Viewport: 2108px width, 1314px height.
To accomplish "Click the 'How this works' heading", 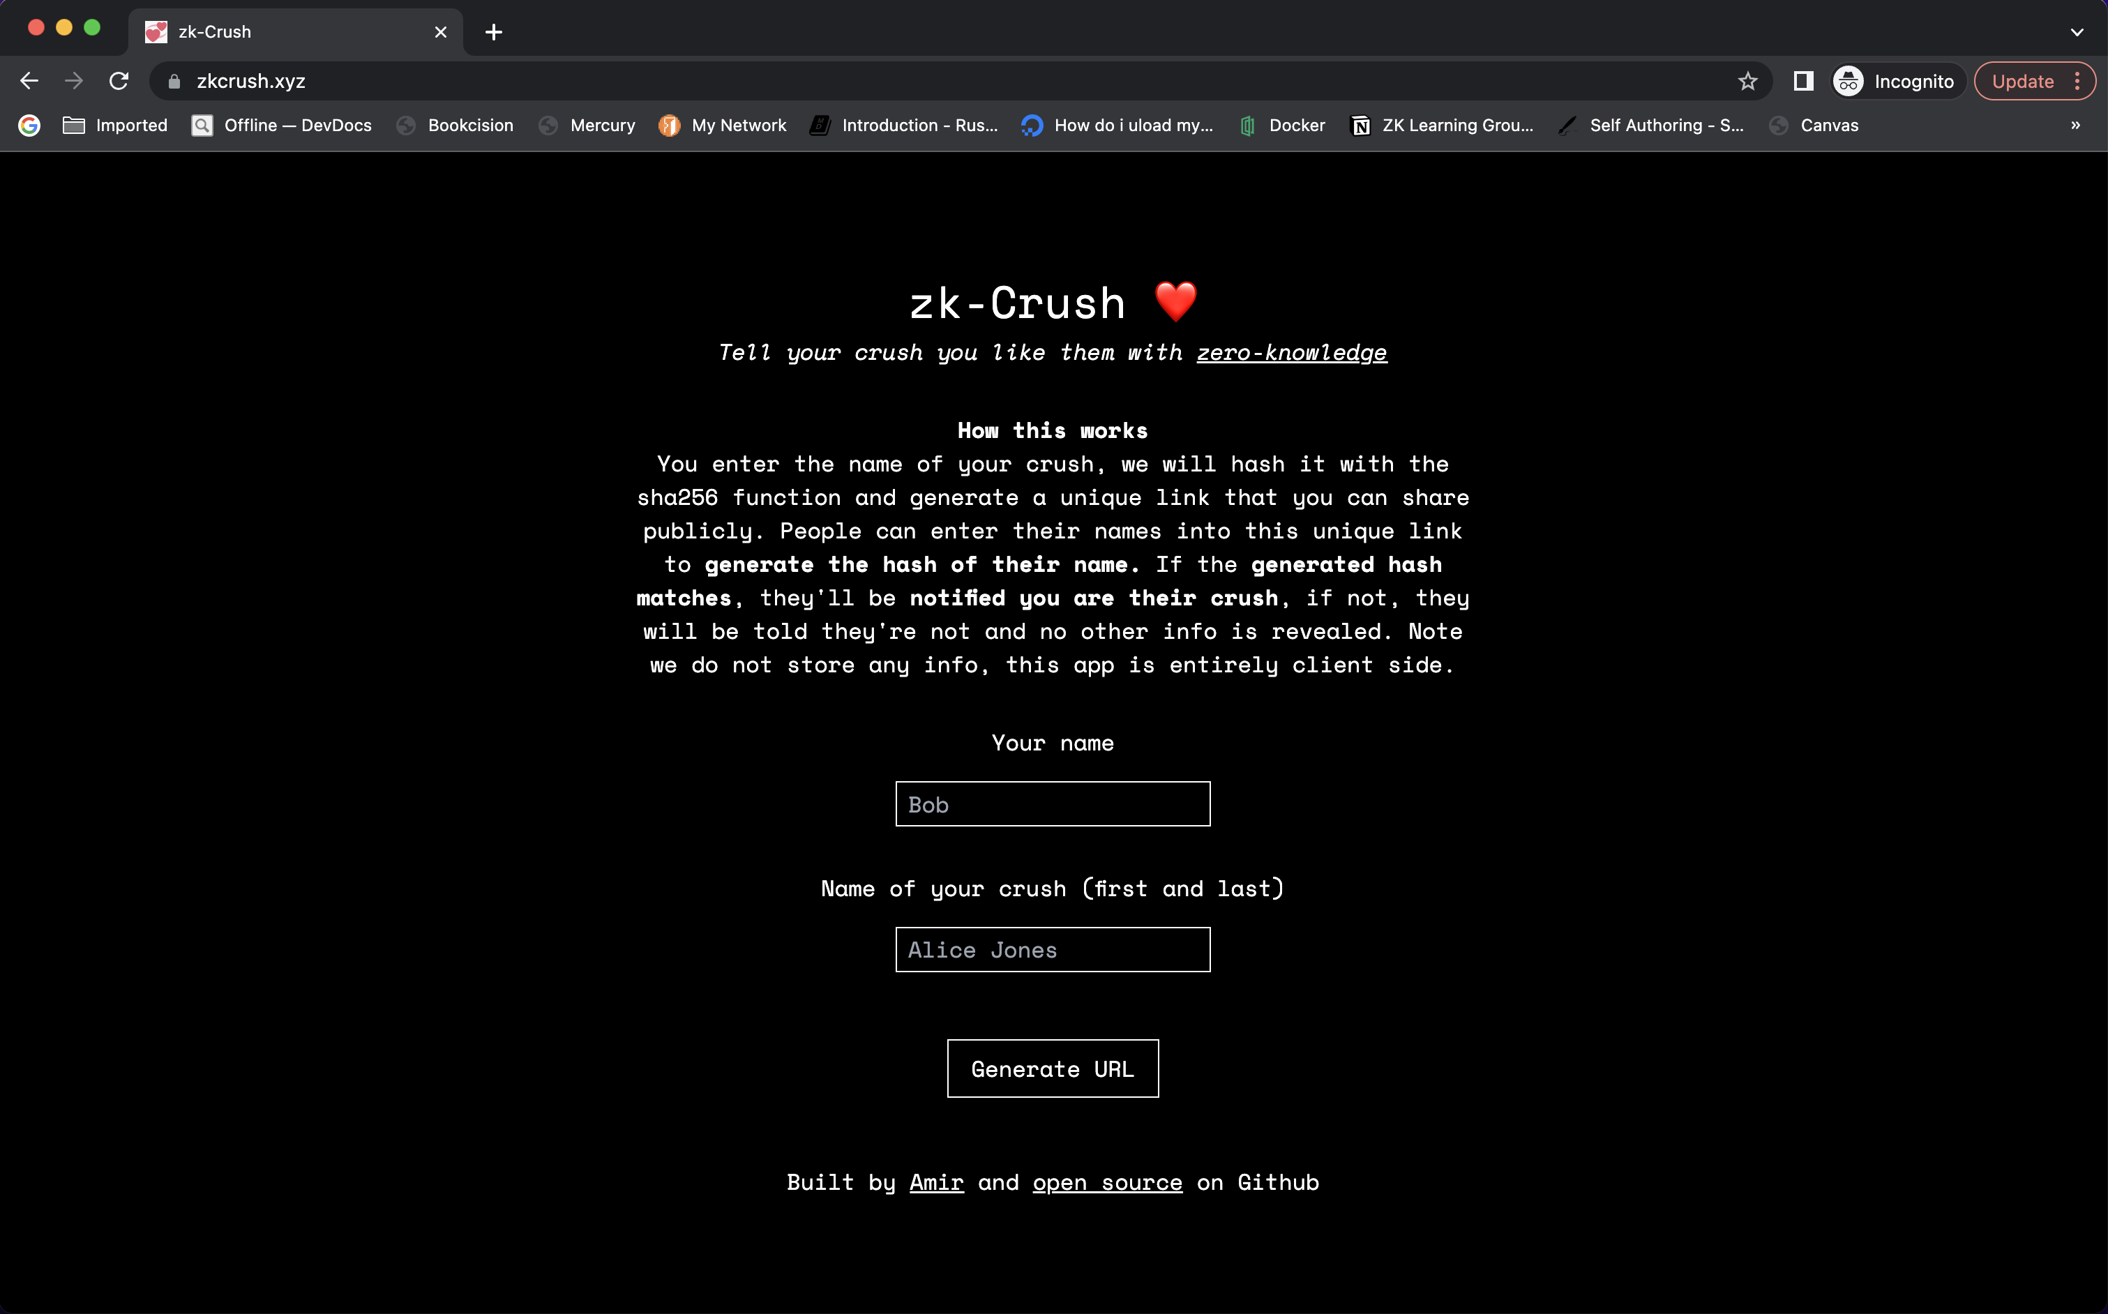I will click(x=1053, y=430).
